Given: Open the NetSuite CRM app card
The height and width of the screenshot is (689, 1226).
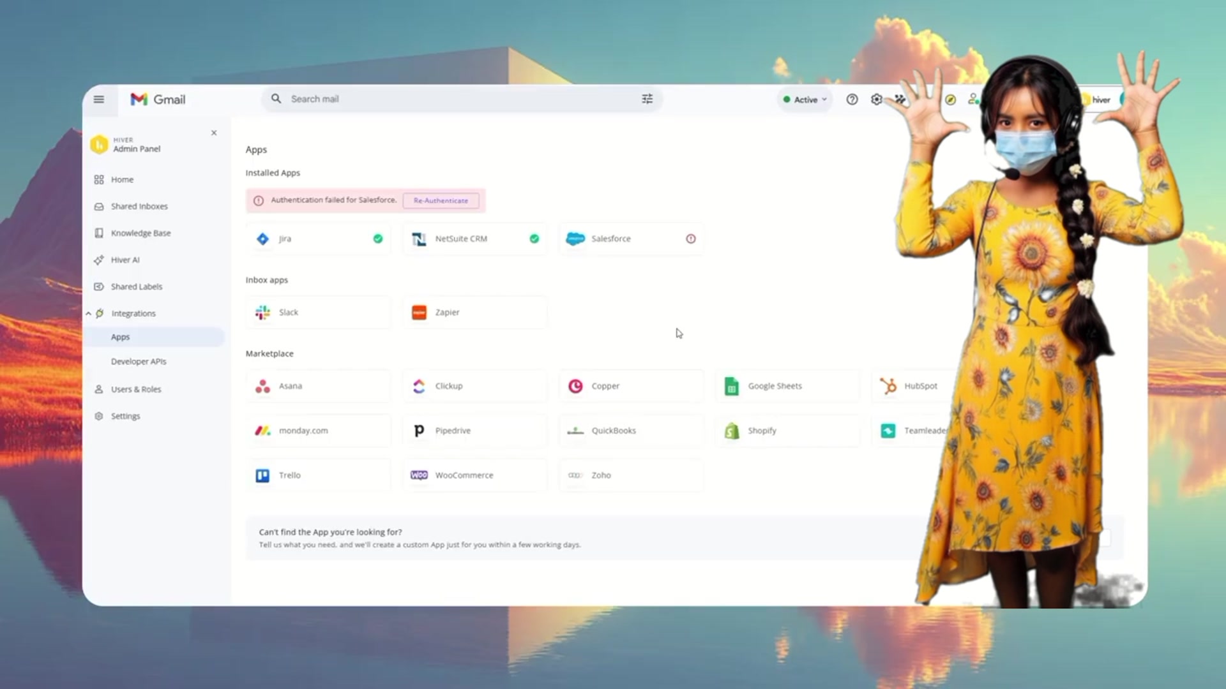Looking at the screenshot, I should point(474,239).
